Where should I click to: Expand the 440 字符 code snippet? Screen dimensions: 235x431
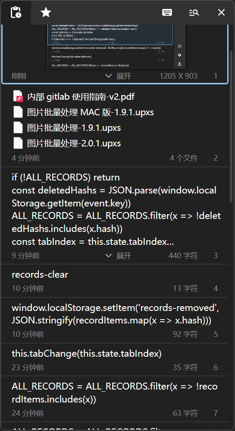click(118, 256)
